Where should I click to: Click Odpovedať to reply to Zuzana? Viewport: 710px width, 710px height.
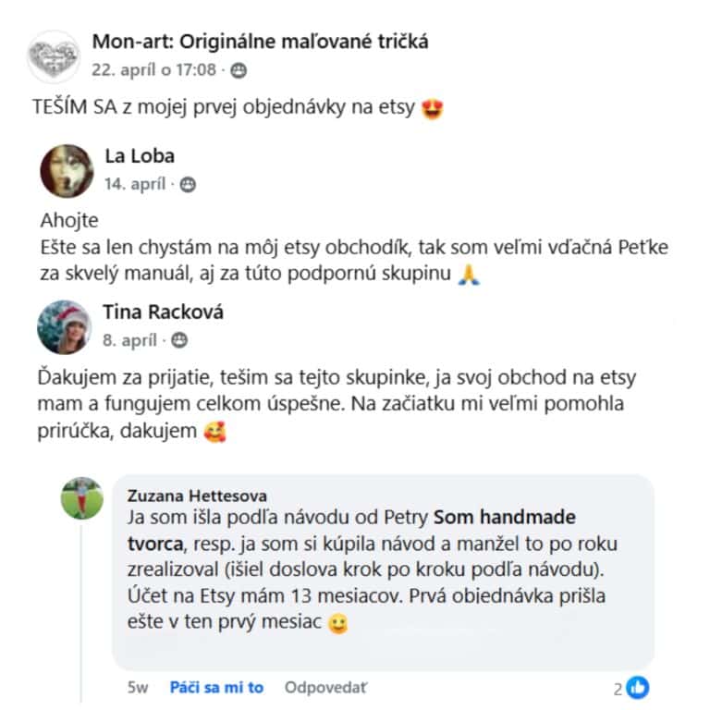click(x=325, y=688)
